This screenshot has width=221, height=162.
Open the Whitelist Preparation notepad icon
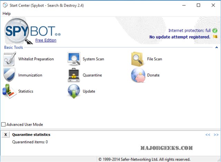tap(9, 59)
